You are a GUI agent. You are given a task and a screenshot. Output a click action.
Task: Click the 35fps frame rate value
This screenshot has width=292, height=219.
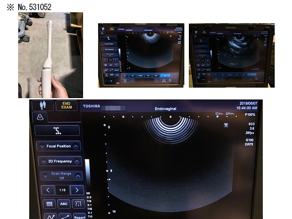click(250, 133)
